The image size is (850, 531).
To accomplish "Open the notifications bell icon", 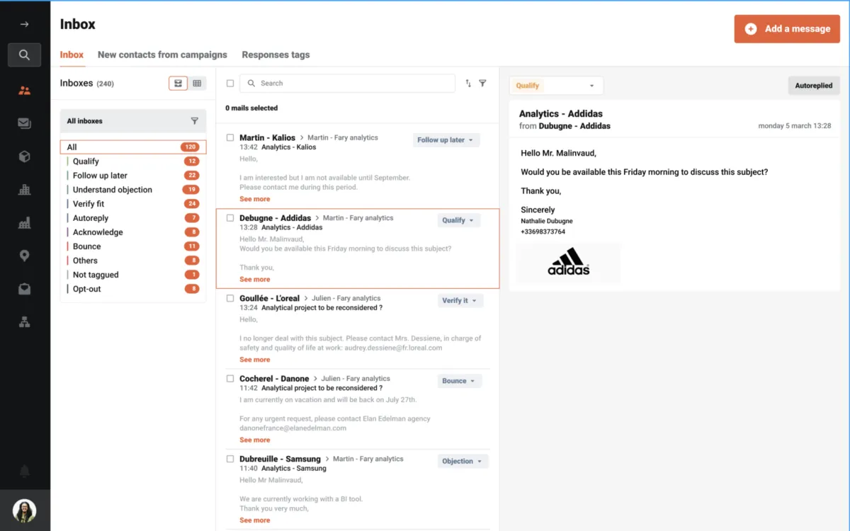I will [x=24, y=472].
